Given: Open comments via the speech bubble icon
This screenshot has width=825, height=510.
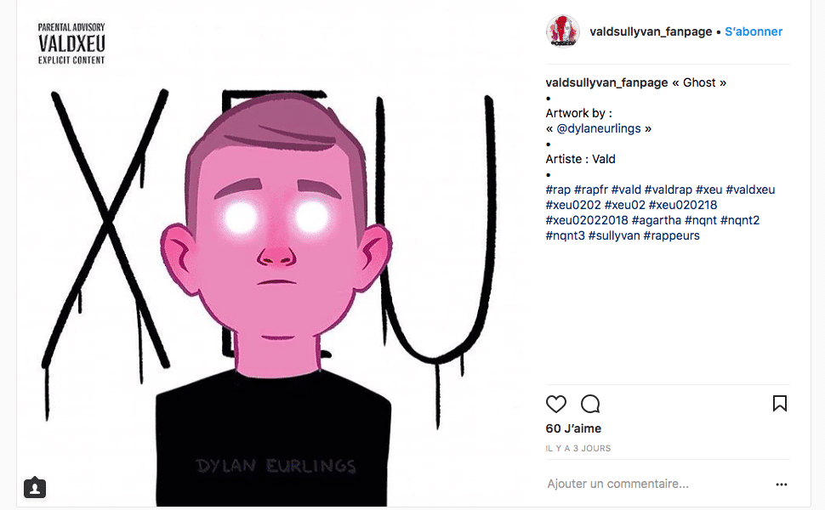Looking at the screenshot, I should coord(590,404).
